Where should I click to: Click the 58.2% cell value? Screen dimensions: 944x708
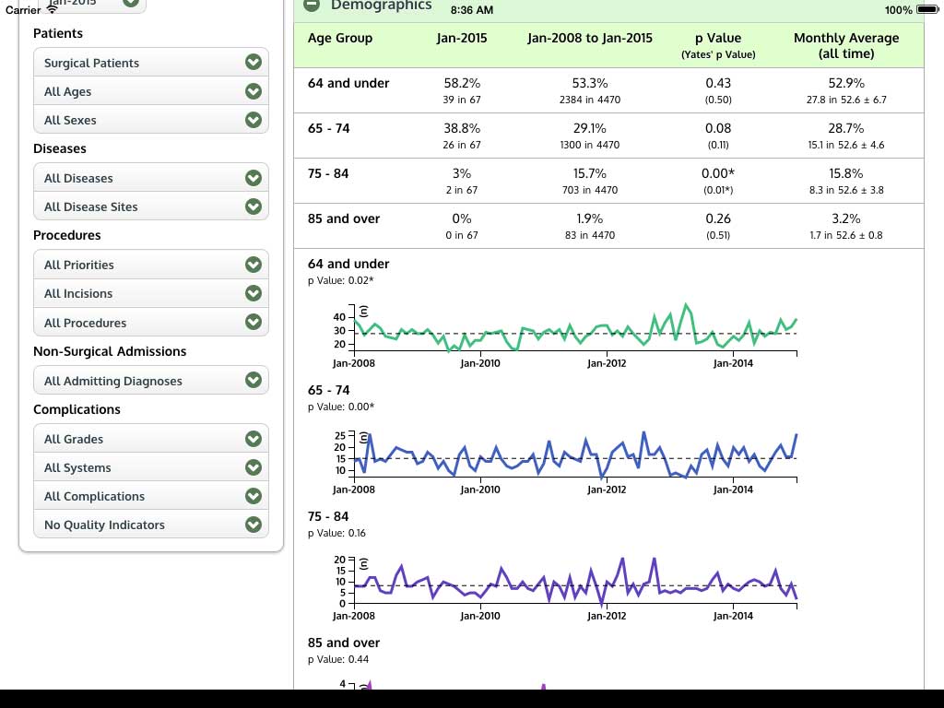[x=462, y=83]
